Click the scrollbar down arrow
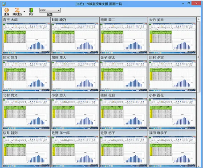Viewport: 203px width, 168px height. coord(199,166)
